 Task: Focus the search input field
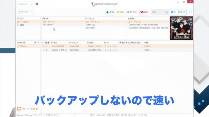(x=158, y=12)
